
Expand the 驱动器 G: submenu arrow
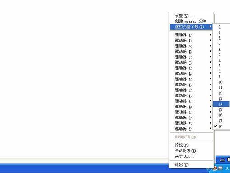pyautogui.click(x=211, y=46)
